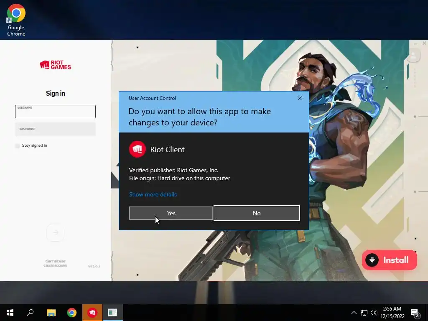Viewport: 428px width, 321px height.
Task: Click the Install button in Riot Client
Action: 389,260
